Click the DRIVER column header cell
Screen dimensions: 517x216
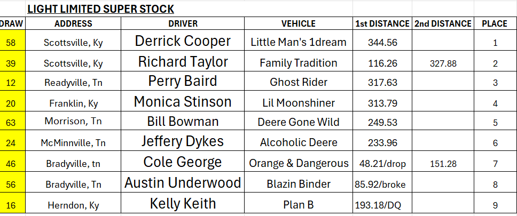183,23
